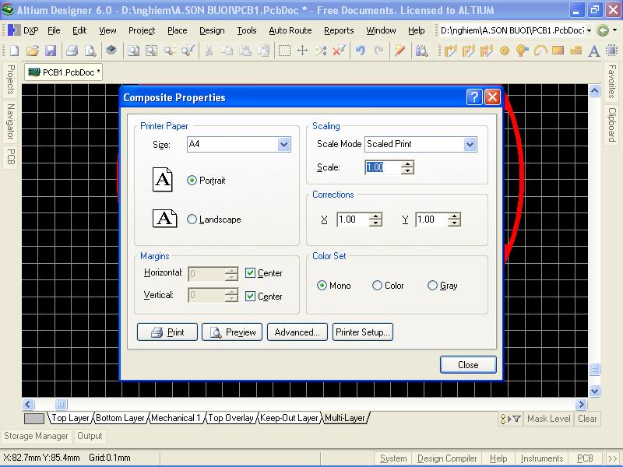Select the Interactive Routing tool icon
This screenshot has width=623, height=467.
451,51
